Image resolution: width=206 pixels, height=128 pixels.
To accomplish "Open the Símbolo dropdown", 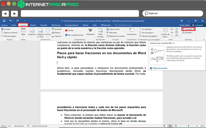I will (x=188, y=33).
